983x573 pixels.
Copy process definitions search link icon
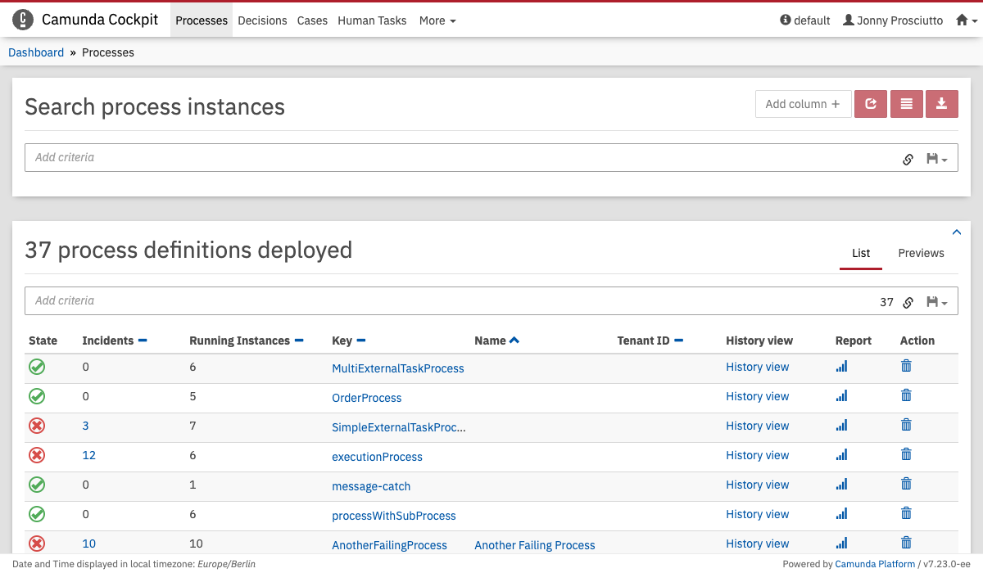pyautogui.click(x=908, y=302)
